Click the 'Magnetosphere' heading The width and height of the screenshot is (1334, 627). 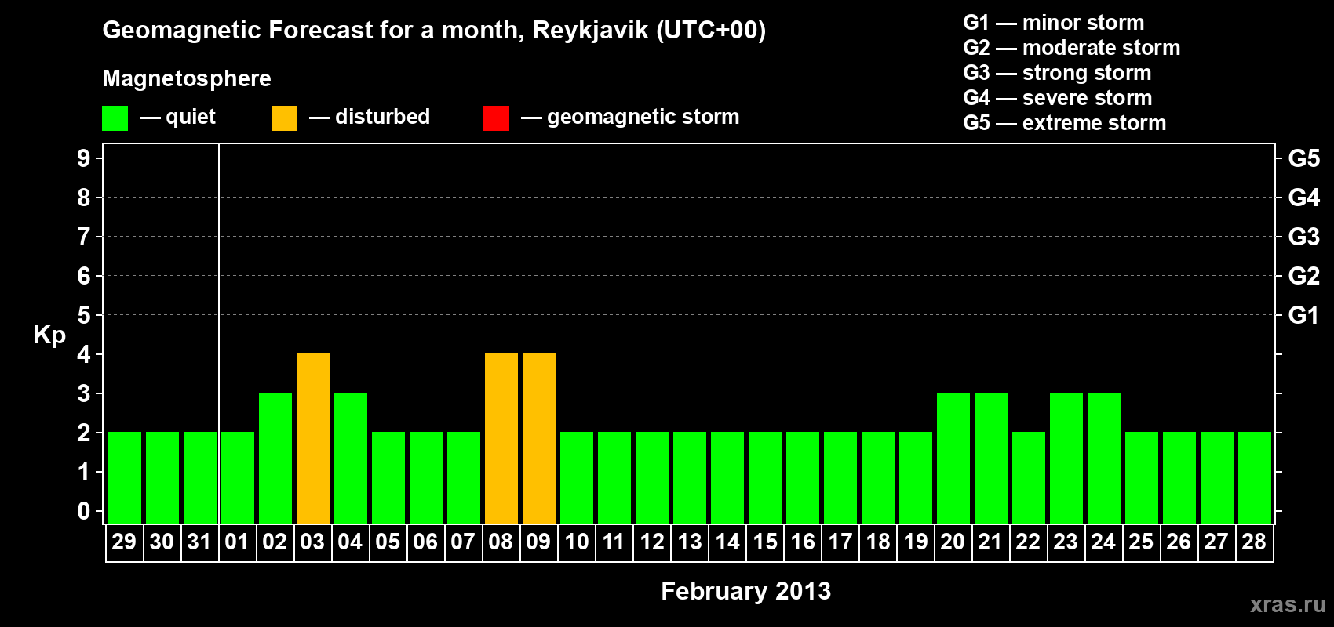(x=187, y=78)
